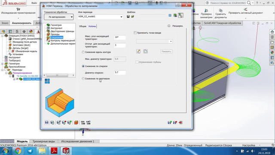Image resolution: width=275 pixels, height=155 pixels.
Task: Click the Save and copy icon
Action: point(52,122)
